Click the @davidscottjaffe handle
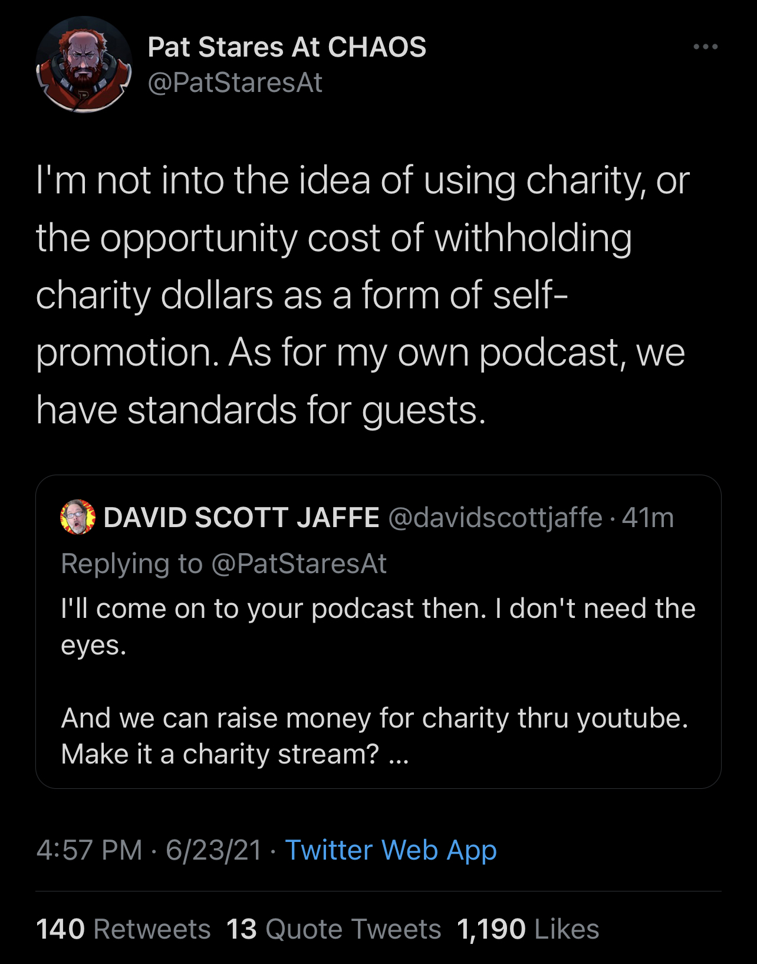Image resolution: width=757 pixels, height=964 pixels. pos(495,517)
